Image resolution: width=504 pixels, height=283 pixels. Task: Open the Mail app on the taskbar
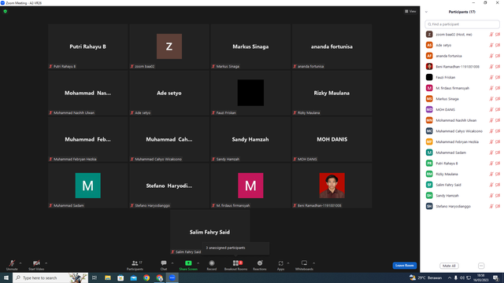click(133, 277)
